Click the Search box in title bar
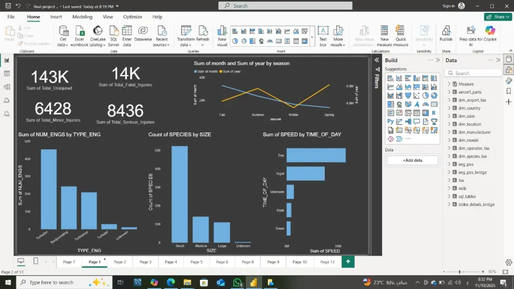This screenshot has width=514, height=289. pos(285,6)
